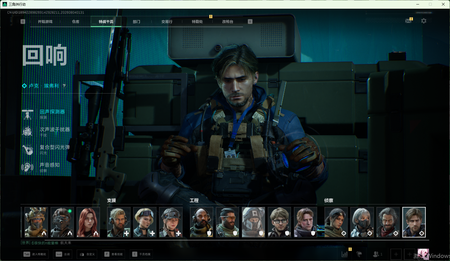The image size is (450, 261).
Task: Select the 声音感知 skill icon
Action: (x=28, y=167)
